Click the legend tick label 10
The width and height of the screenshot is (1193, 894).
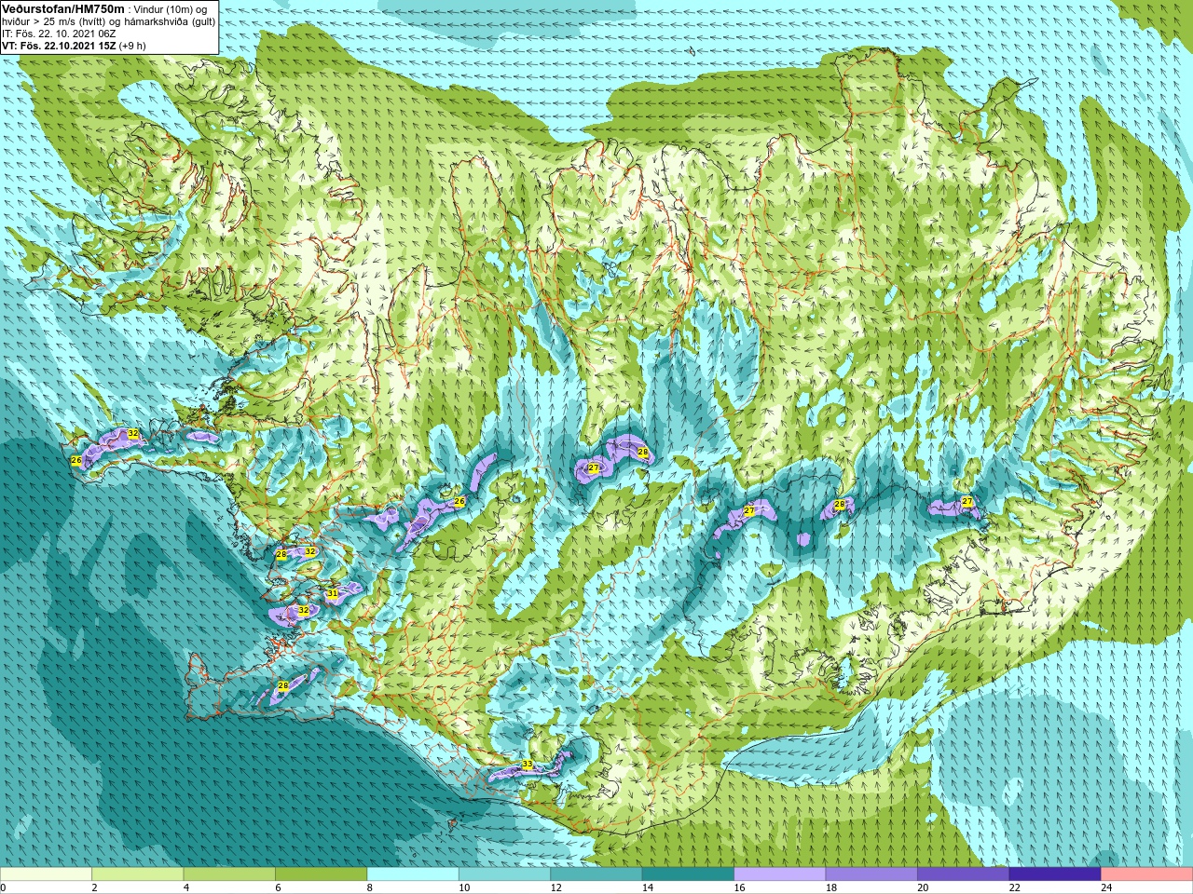[x=464, y=887]
